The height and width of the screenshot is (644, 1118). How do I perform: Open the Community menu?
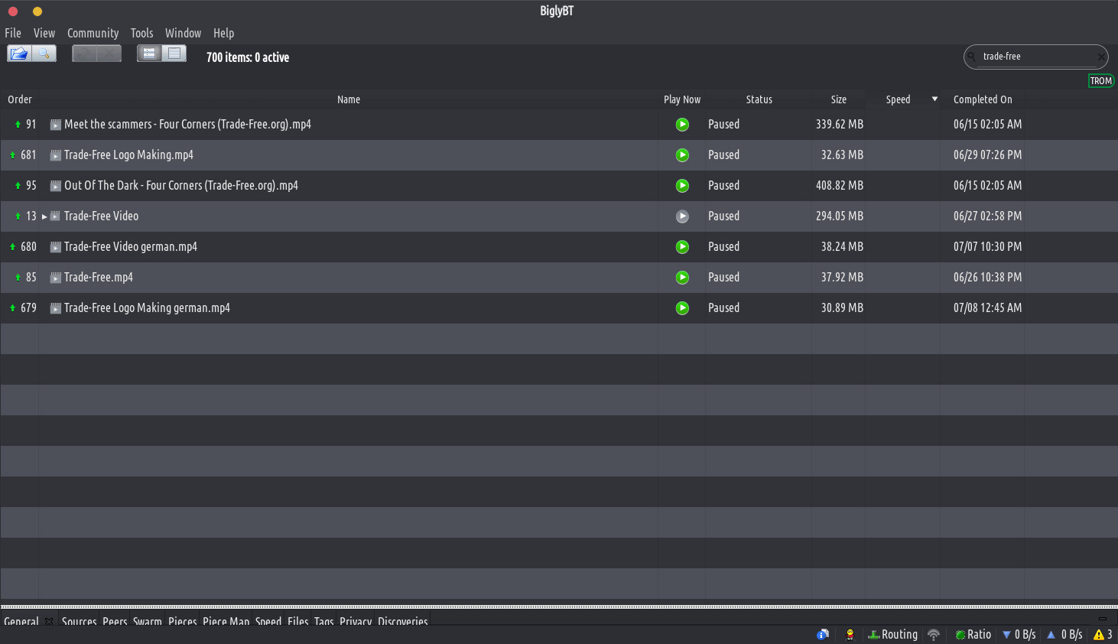[x=93, y=33]
